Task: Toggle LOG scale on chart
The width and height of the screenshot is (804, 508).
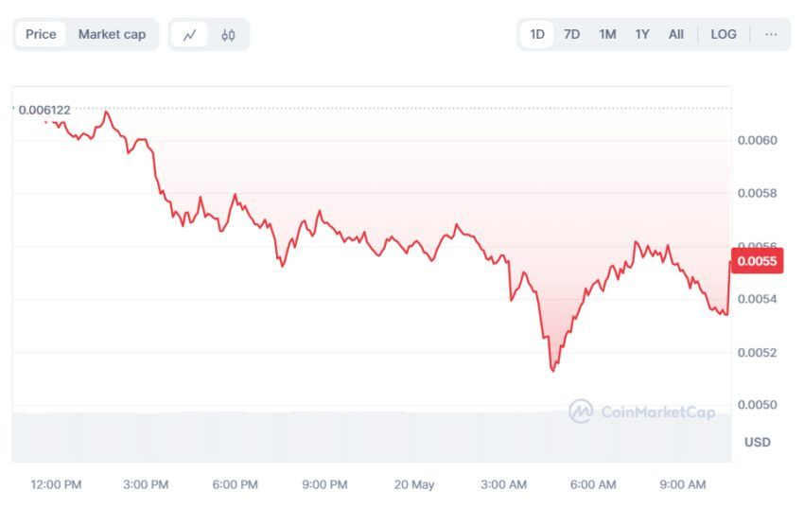Action: pyautogui.click(x=723, y=34)
